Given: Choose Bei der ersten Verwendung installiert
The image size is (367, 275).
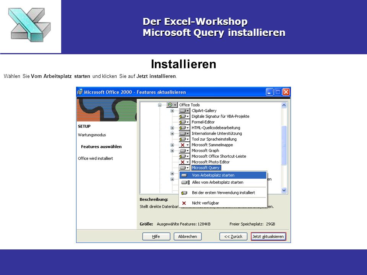Looking at the screenshot, I should tap(223, 192).
